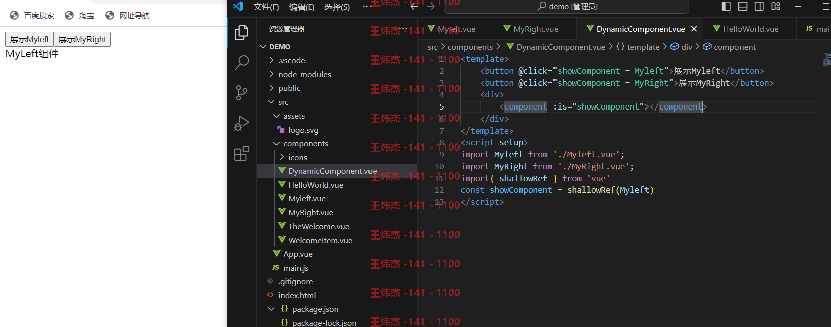The image size is (831, 327).
Task: Open the 选择(S) menu
Action: pos(337,7)
